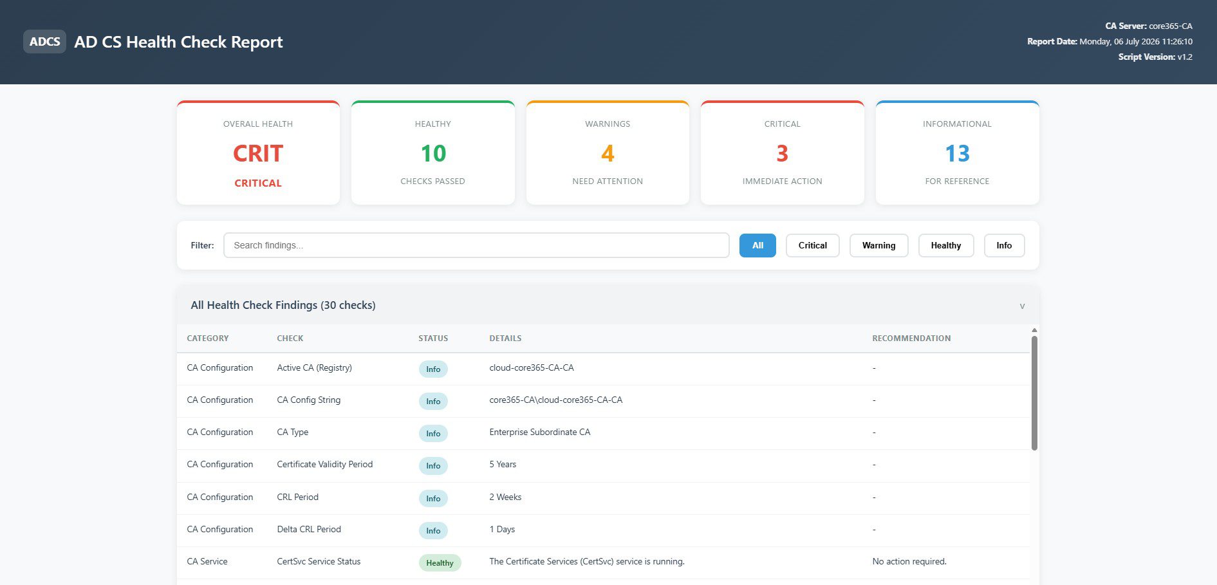
Task: Click the ADCS logo badge
Action: (44, 42)
